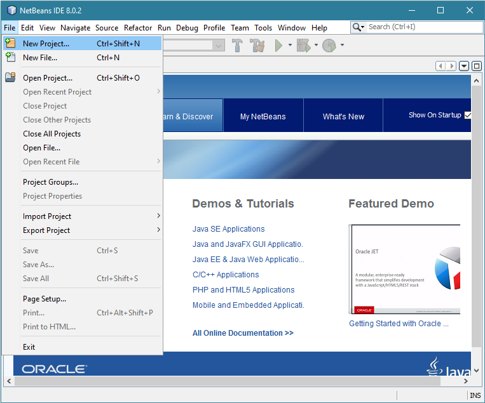Open the Tools menu
485x403 pixels.
point(263,28)
